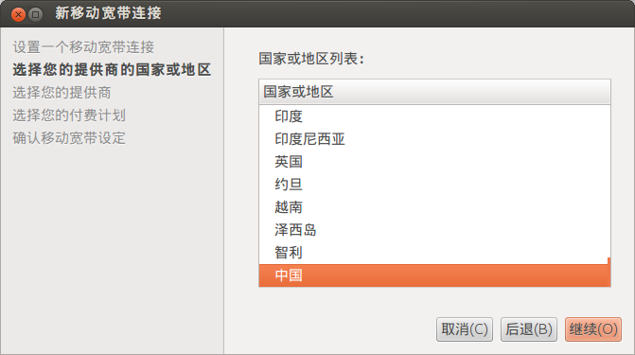Select 智利 in the country list
Viewport: 635px width, 355px height.
click(x=434, y=253)
